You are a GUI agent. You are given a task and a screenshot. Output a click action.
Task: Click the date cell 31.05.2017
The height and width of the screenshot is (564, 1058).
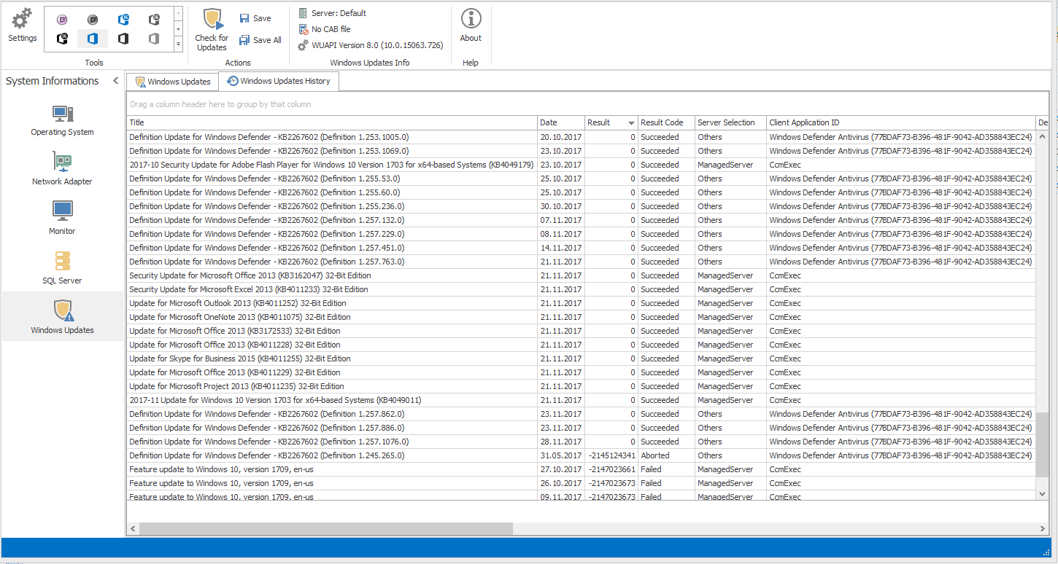(x=561, y=455)
